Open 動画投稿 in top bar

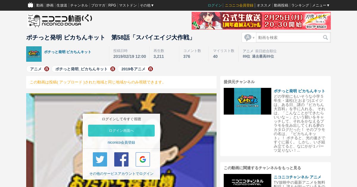[x=281, y=5]
